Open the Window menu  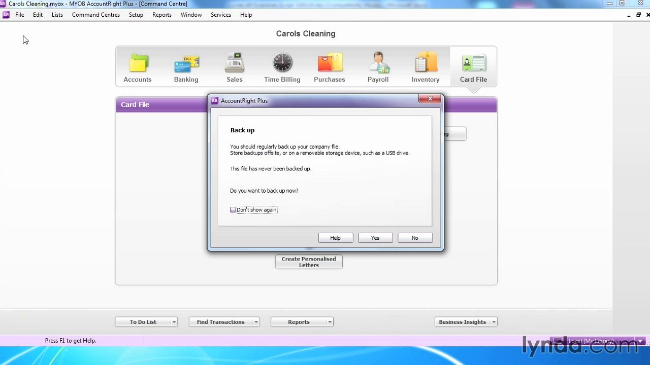(x=191, y=15)
